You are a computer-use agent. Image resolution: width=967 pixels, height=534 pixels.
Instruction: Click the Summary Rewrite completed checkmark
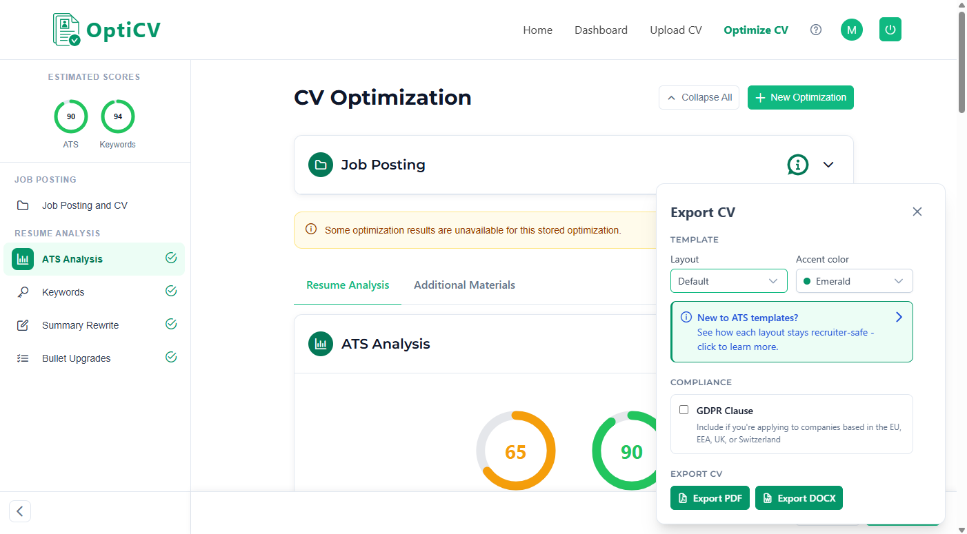coord(171,324)
